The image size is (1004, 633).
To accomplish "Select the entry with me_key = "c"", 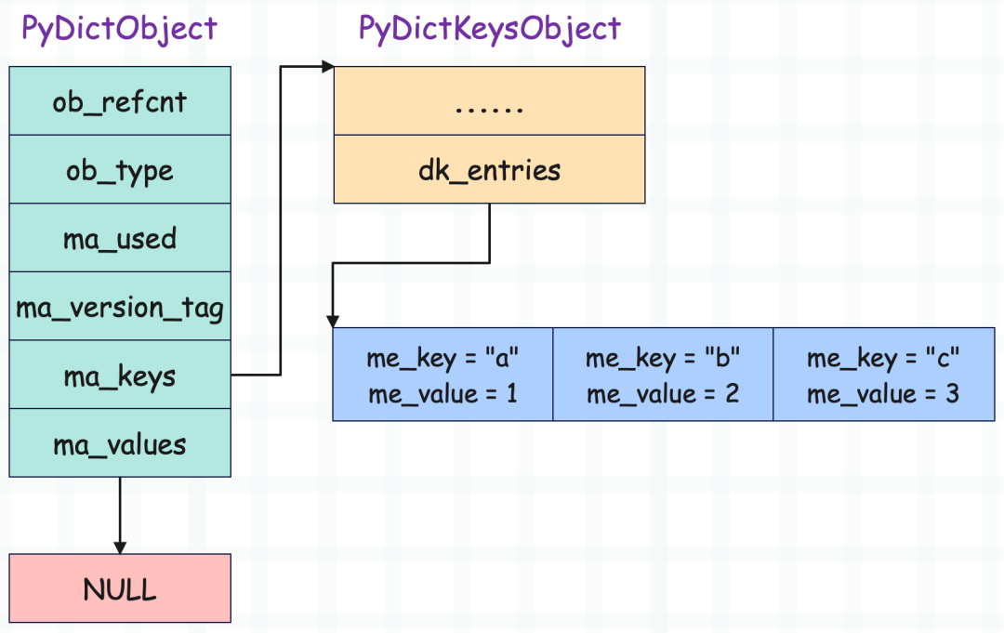I will tap(884, 375).
